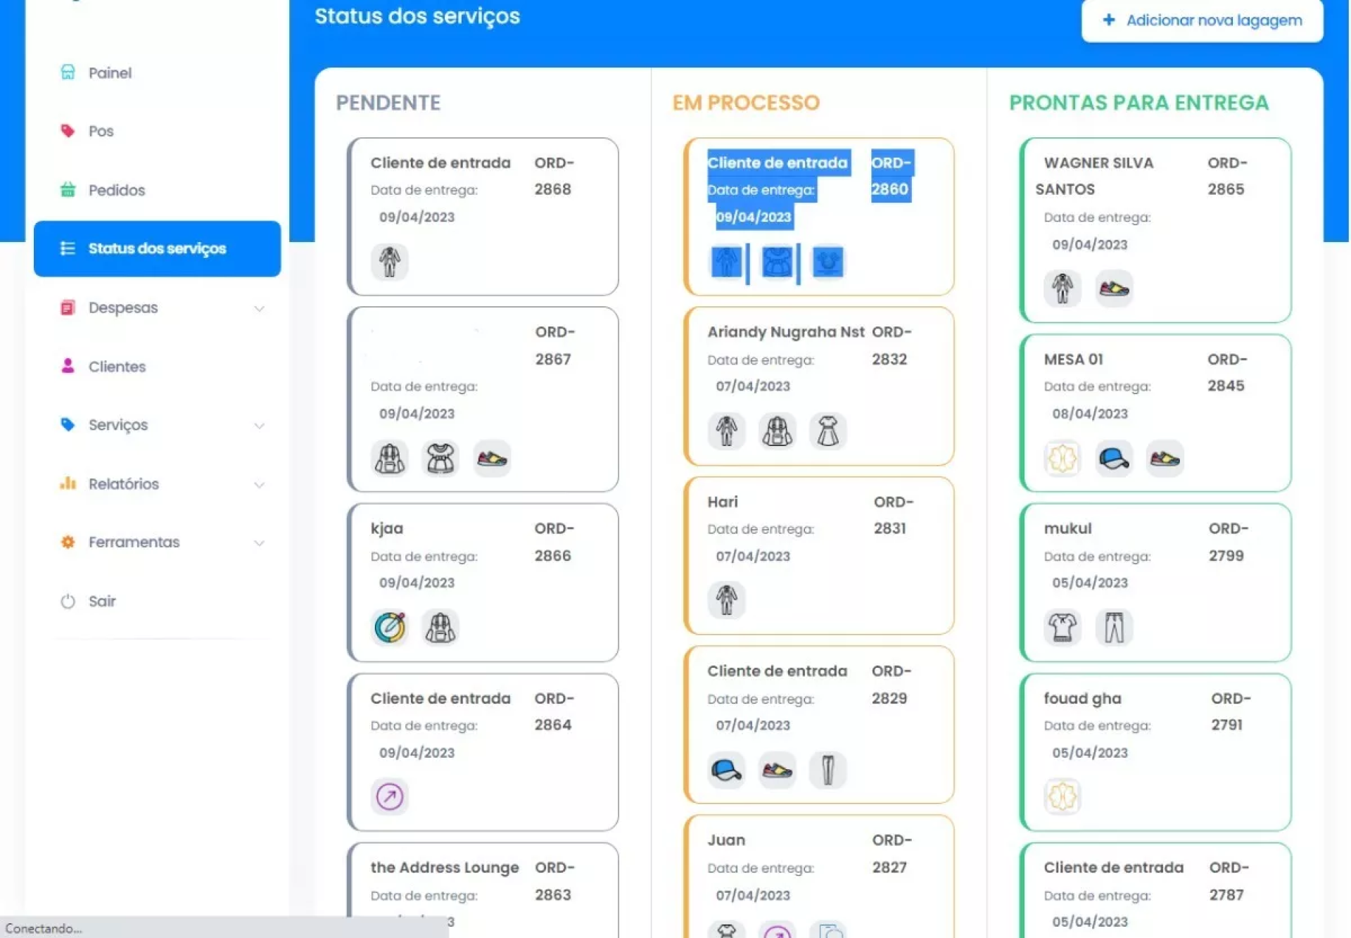
Task: Go to Pedidos in the sidebar
Action: pyautogui.click(x=116, y=190)
